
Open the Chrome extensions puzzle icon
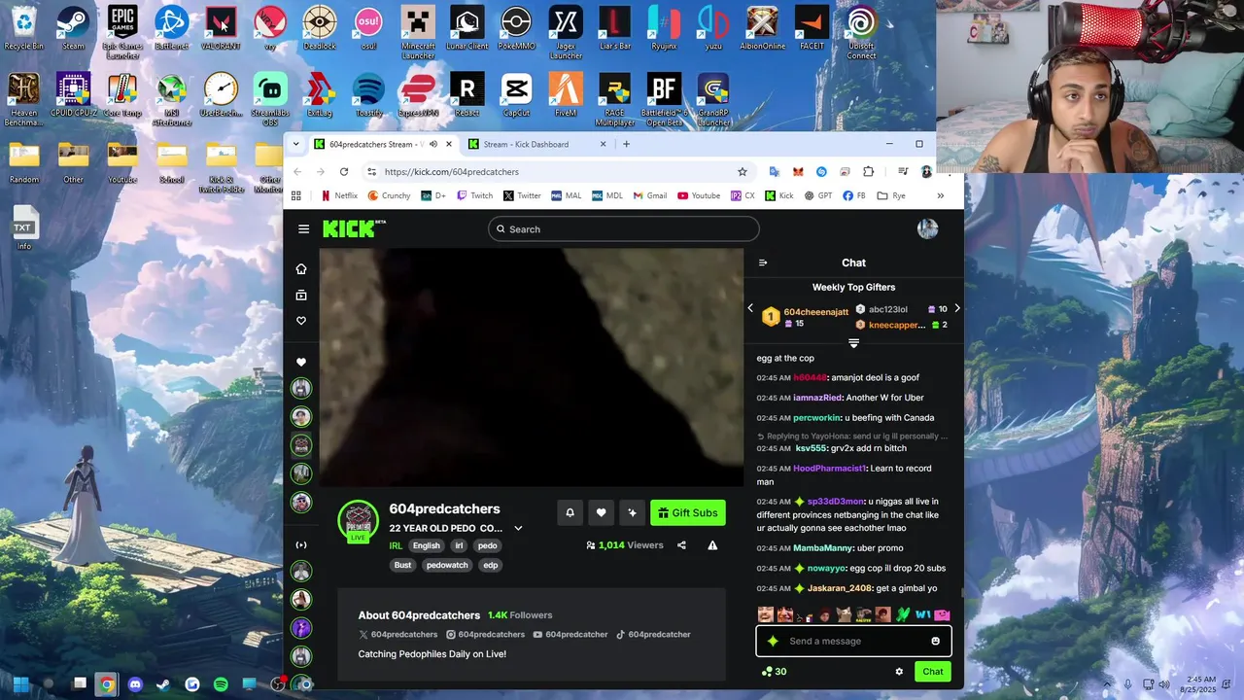(x=869, y=172)
